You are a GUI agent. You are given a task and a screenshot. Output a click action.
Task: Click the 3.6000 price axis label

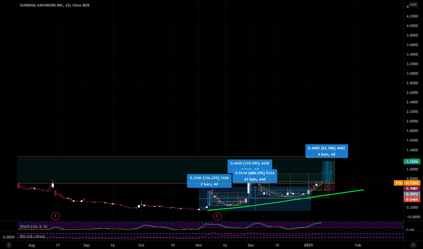412,45
